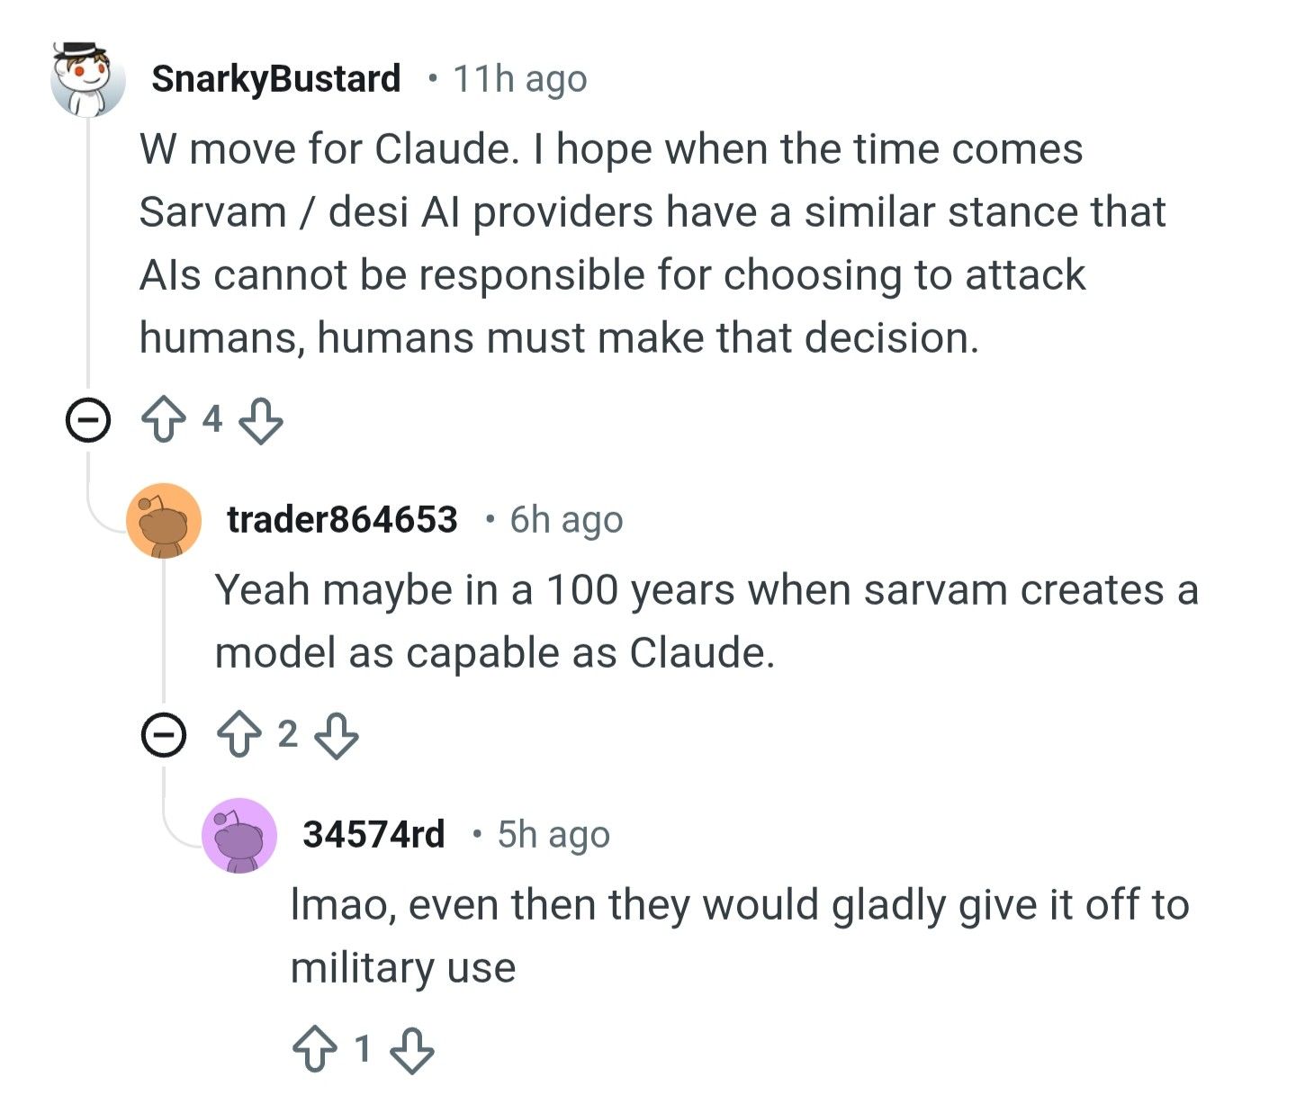
Task: Open SnarkyBustard's avatar profile picture
Action: pos(87,79)
